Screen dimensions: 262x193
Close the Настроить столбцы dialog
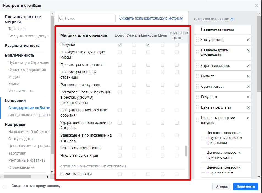[x=256, y=5]
